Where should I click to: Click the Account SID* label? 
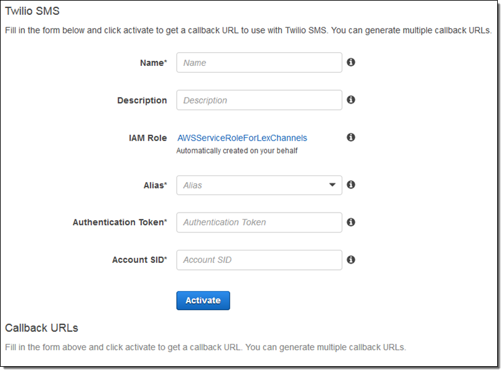click(x=139, y=260)
